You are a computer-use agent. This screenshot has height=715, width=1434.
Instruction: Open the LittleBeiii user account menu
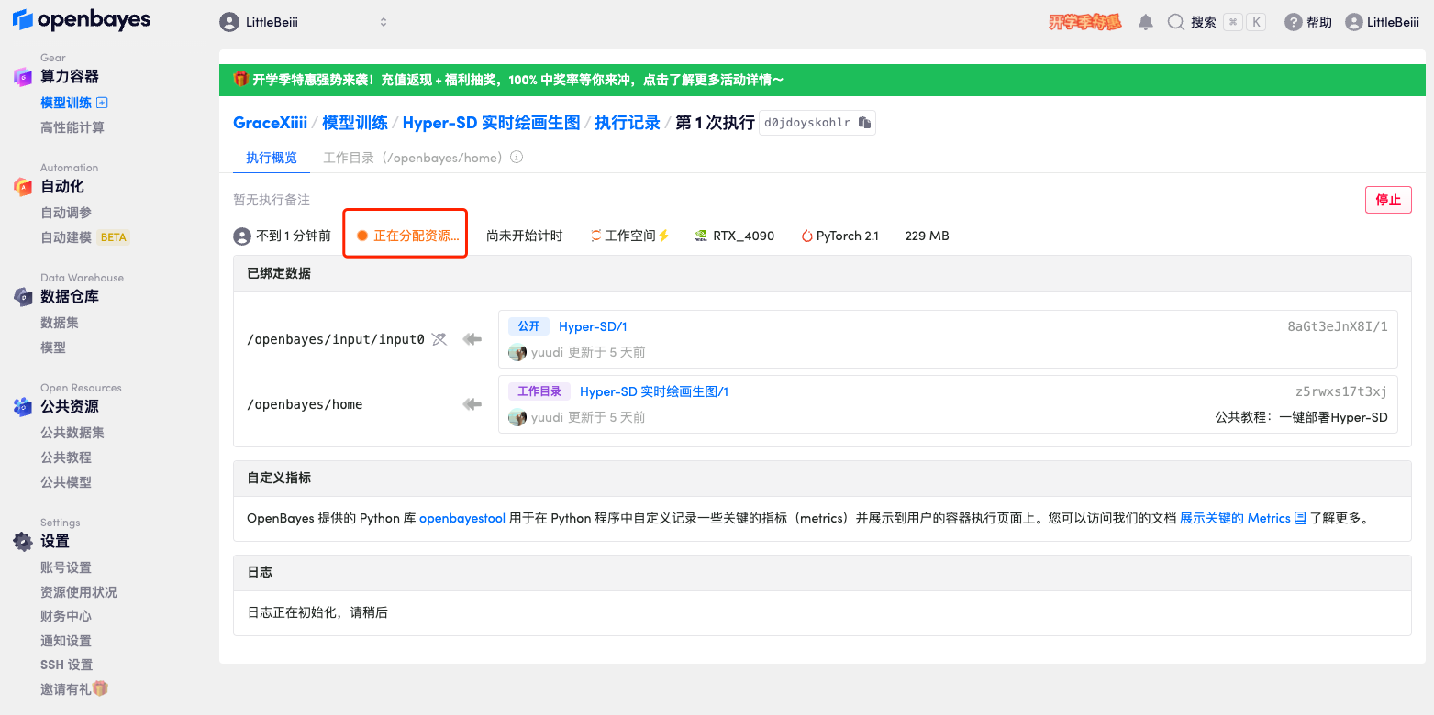coord(1382,22)
